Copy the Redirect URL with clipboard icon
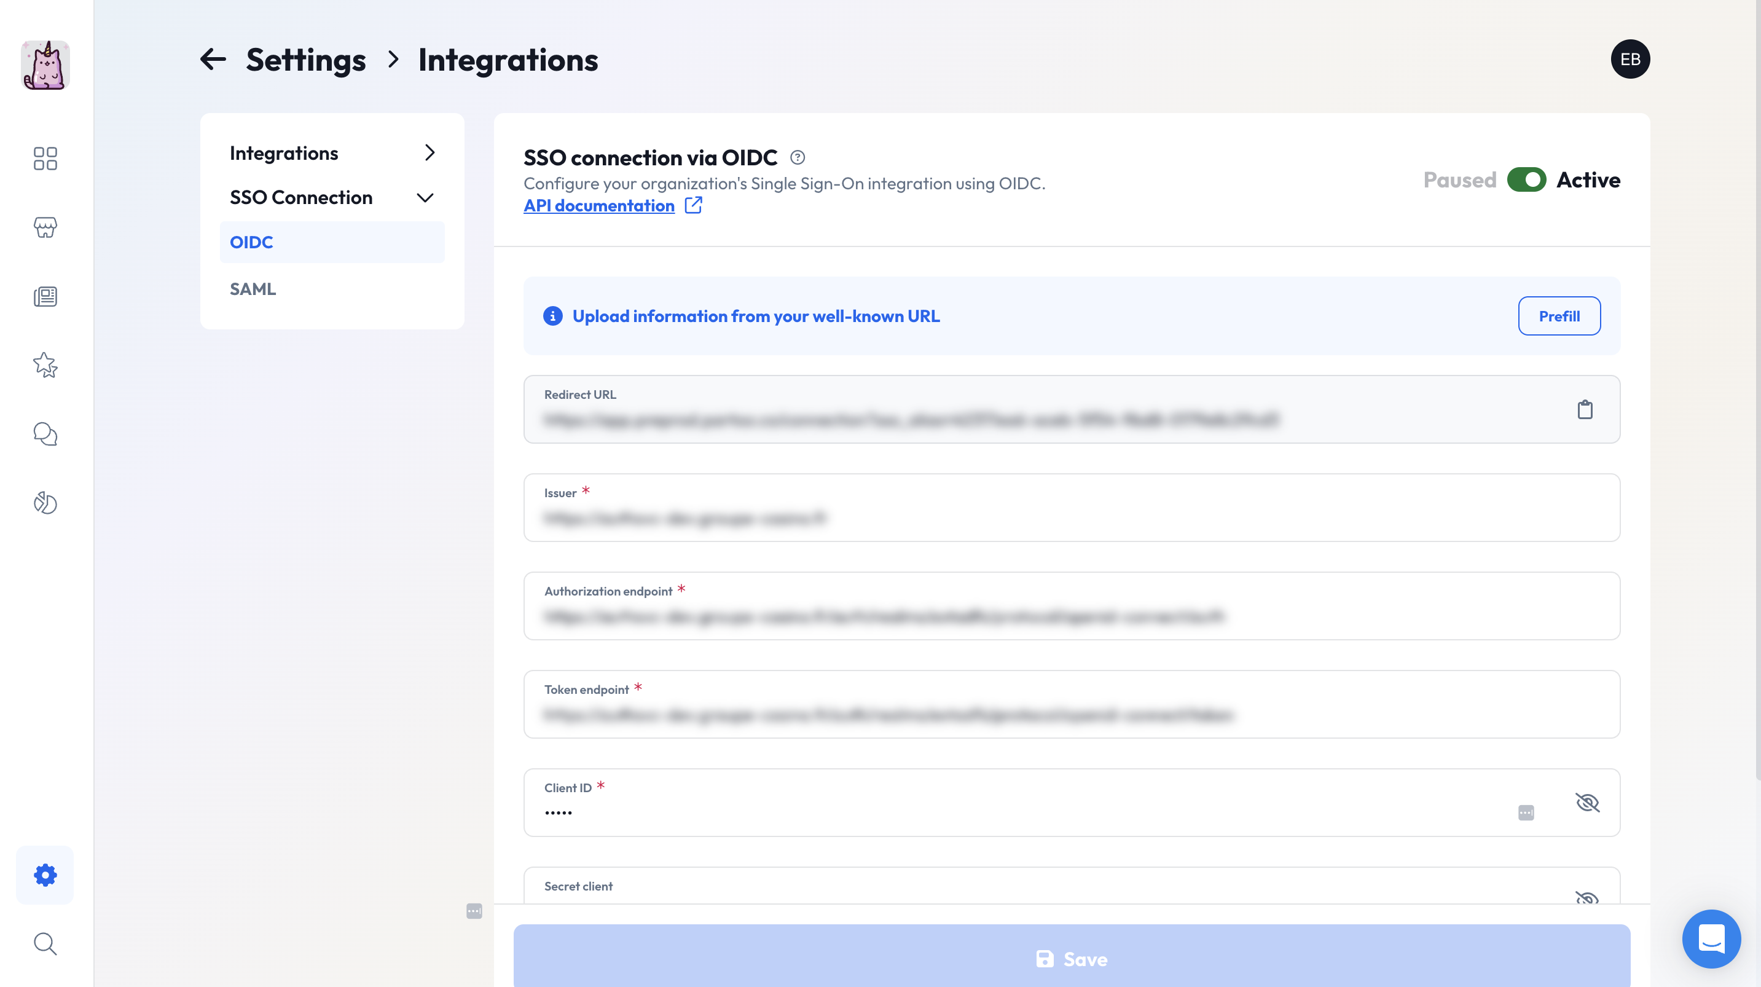The height and width of the screenshot is (987, 1761). coord(1585,410)
